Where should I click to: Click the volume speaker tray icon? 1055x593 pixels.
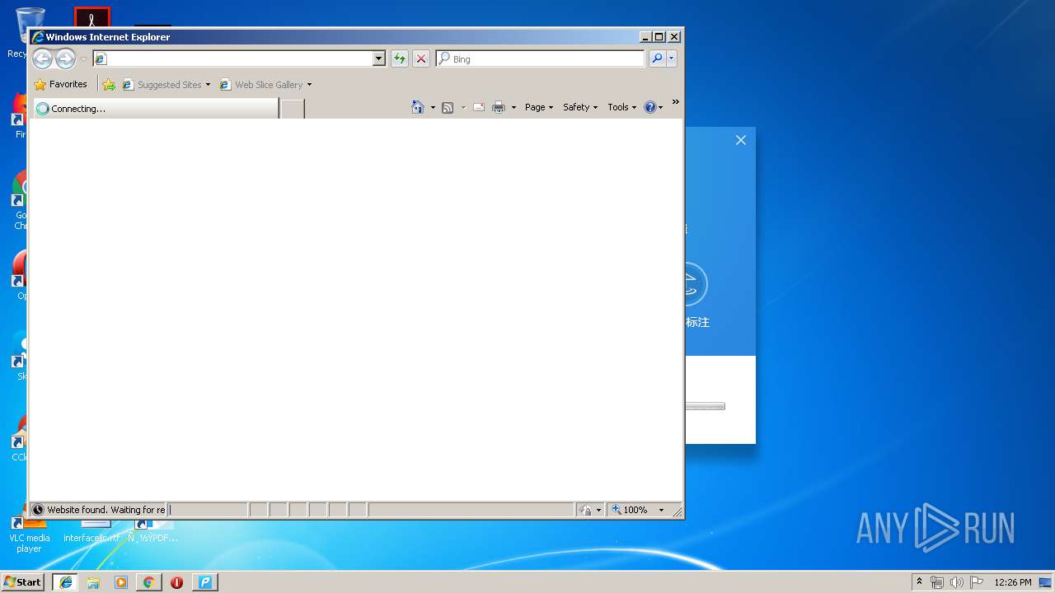(957, 582)
